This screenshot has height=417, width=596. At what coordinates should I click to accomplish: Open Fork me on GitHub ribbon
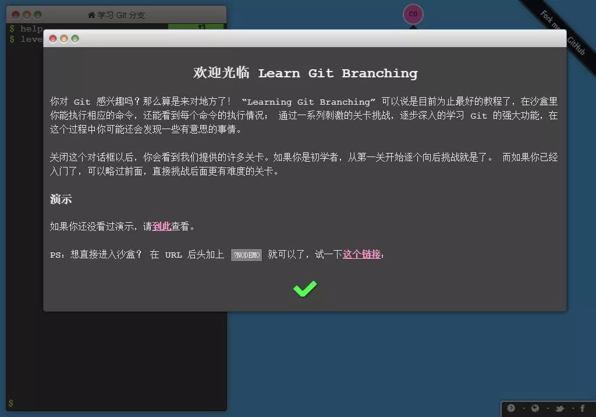[562, 33]
